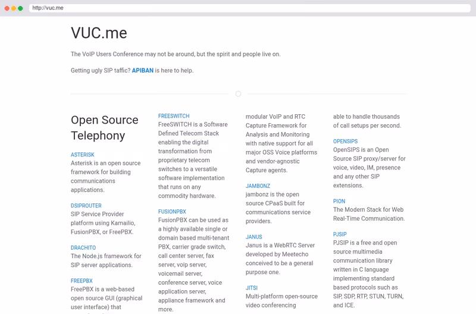Image resolution: width=476 pixels, height=314 pixels.
Task: Visit the PJSIP link
Action: pos(340,234)
